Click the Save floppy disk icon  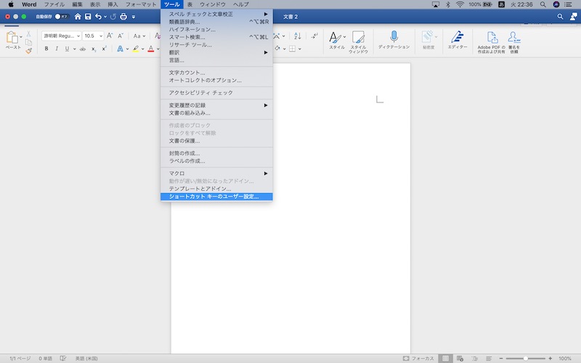[88, 17]
